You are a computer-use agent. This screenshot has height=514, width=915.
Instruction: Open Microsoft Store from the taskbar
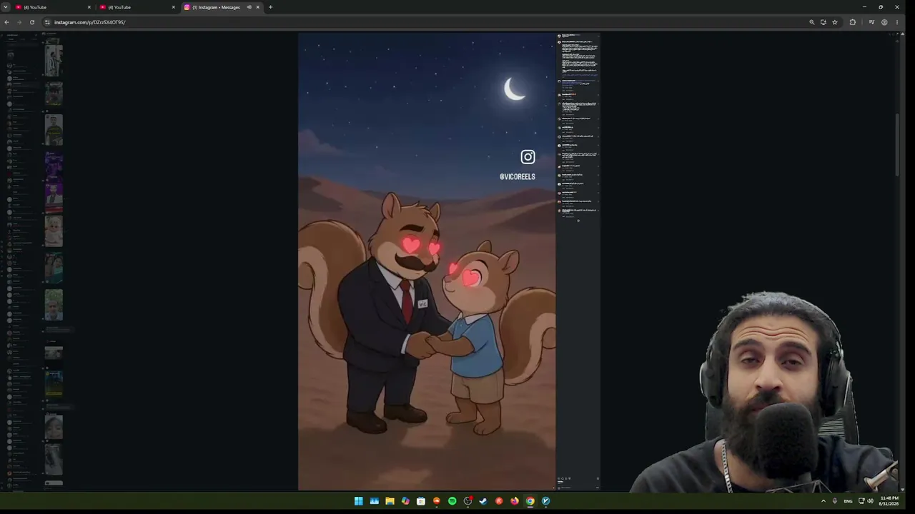(x=421, y=501)
